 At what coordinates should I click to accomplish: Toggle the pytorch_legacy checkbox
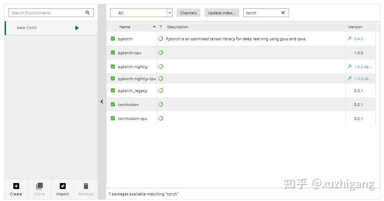pyautogui.click(x=113, y=90)
